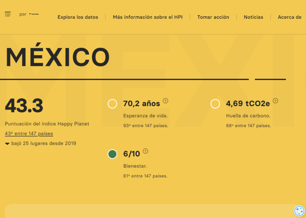Click 'Puntuación del índice Happy Planet' text

coord(47,124)
